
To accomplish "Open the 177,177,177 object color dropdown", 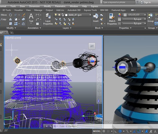I will coord(145,15).
